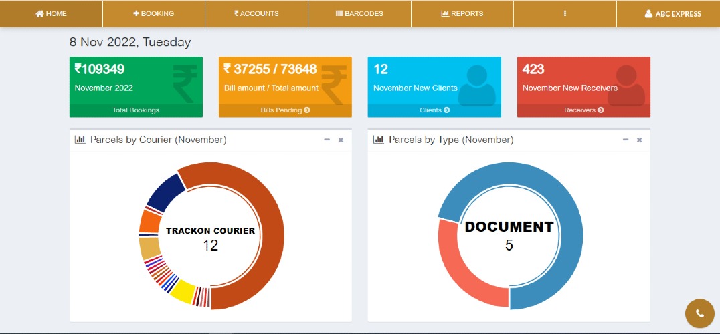Click the 423 new receivers count
This screenshot has width=720, height=334.
[x=533, y=69]
